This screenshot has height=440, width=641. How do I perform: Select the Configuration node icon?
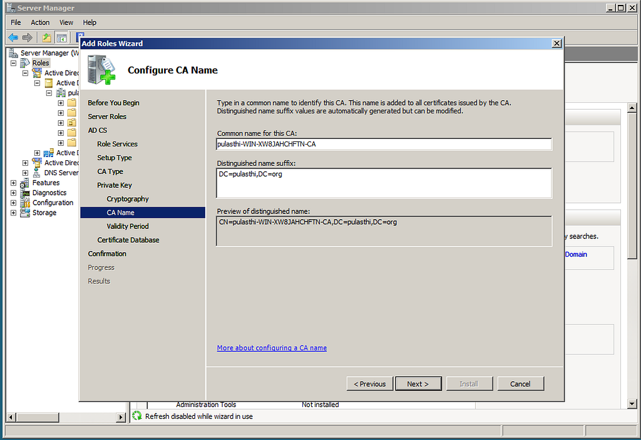pyautogui.click(x=25, y=202)
